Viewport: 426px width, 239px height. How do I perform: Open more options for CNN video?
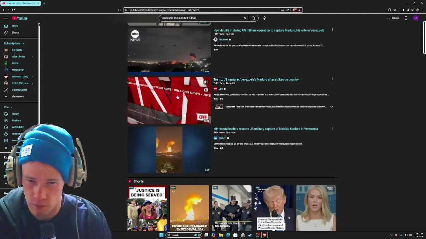point(332,79)
